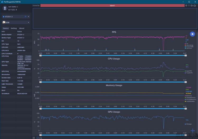Click the lightbulb icon in top bar
The height and width of the screenshot is (139, 198).
pyautogui.click(x=189, y=6)
